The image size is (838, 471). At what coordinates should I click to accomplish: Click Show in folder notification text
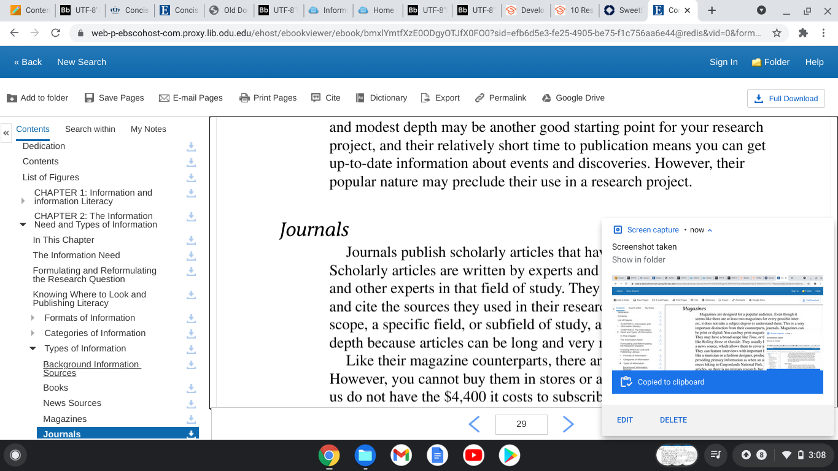[638, 259]
